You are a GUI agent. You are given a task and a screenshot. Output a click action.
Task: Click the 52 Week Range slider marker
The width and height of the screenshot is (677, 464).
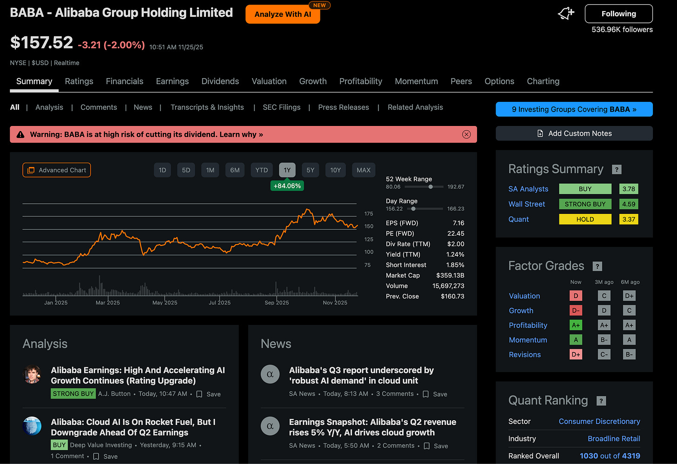431,187
